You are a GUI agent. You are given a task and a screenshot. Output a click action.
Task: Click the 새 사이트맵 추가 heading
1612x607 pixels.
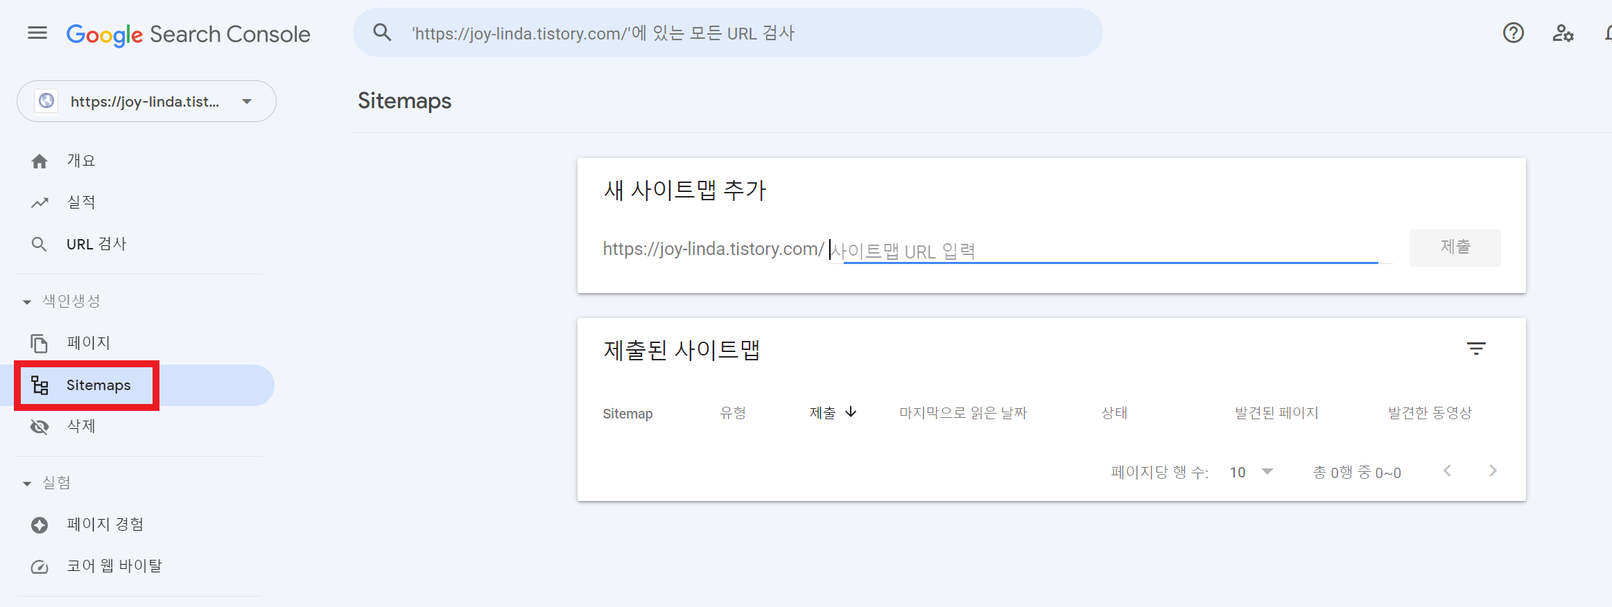[684, 190]
